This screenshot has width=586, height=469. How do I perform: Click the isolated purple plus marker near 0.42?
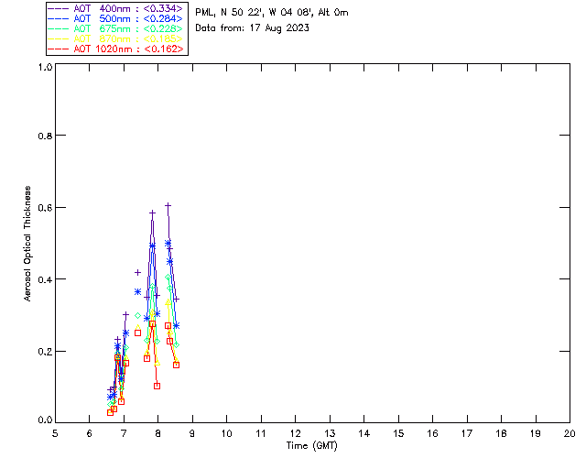coord(137,273)
